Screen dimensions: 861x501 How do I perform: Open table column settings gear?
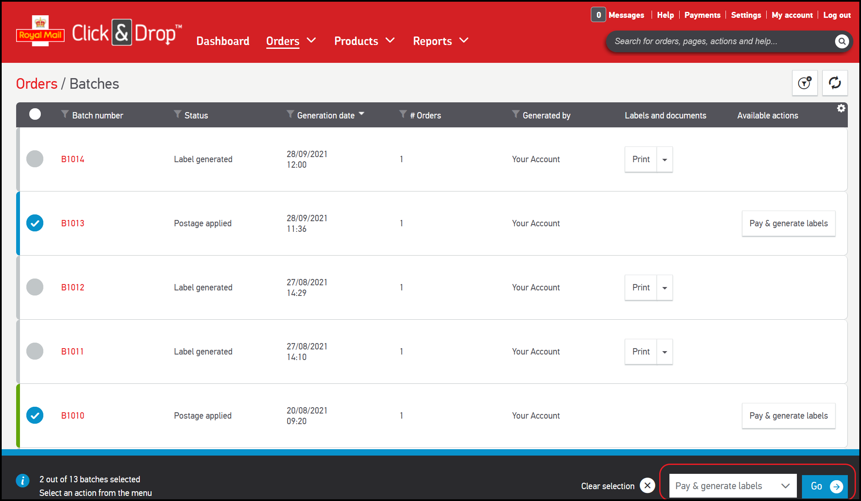841,109
